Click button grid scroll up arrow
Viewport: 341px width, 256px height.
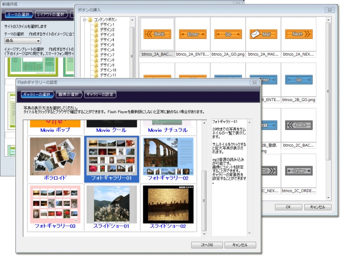[x=328, y=20]
